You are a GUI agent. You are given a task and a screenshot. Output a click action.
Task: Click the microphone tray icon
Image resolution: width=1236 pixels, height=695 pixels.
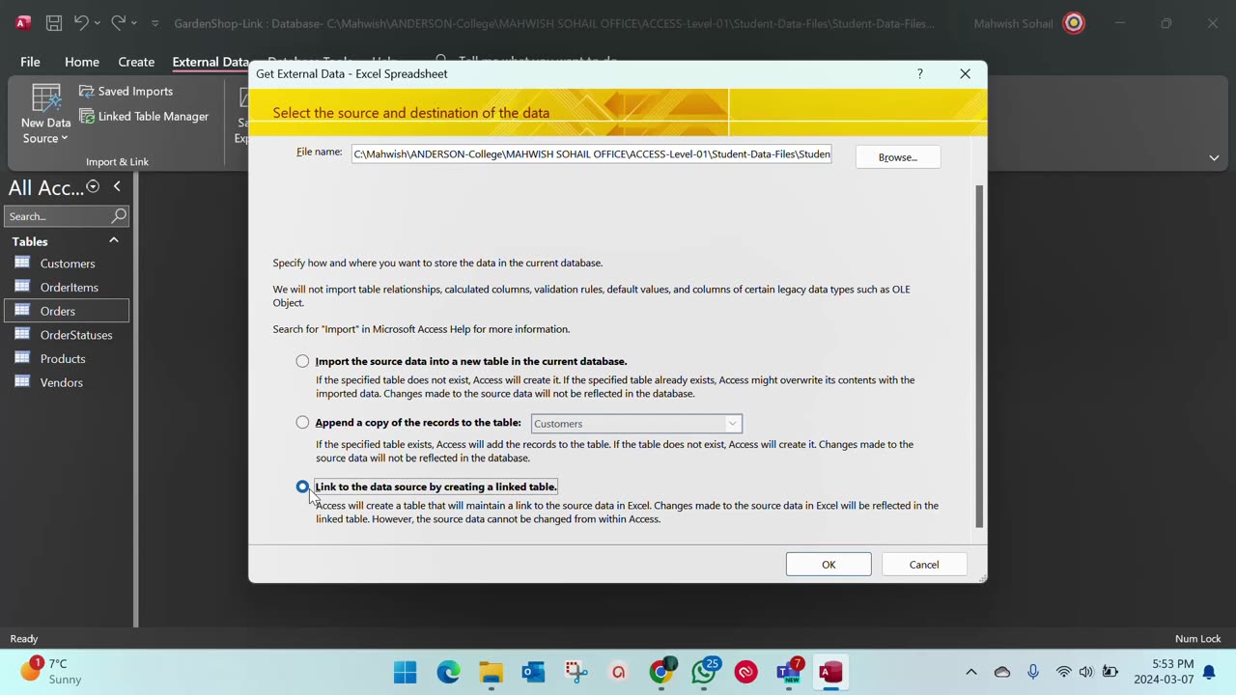(x=1033, y=672)
